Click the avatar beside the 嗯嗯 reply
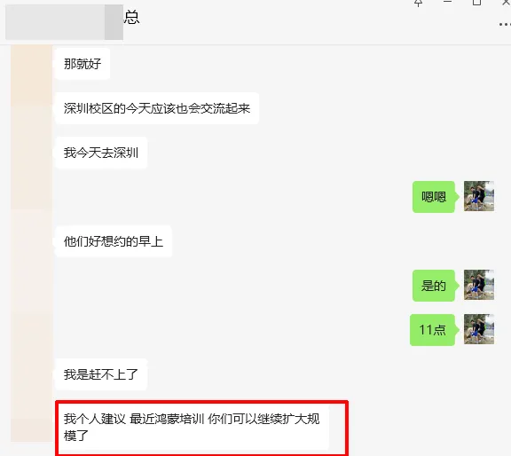The width and height of the screenshot is (511, 456). pyautogui.click(x=479, y=196)
